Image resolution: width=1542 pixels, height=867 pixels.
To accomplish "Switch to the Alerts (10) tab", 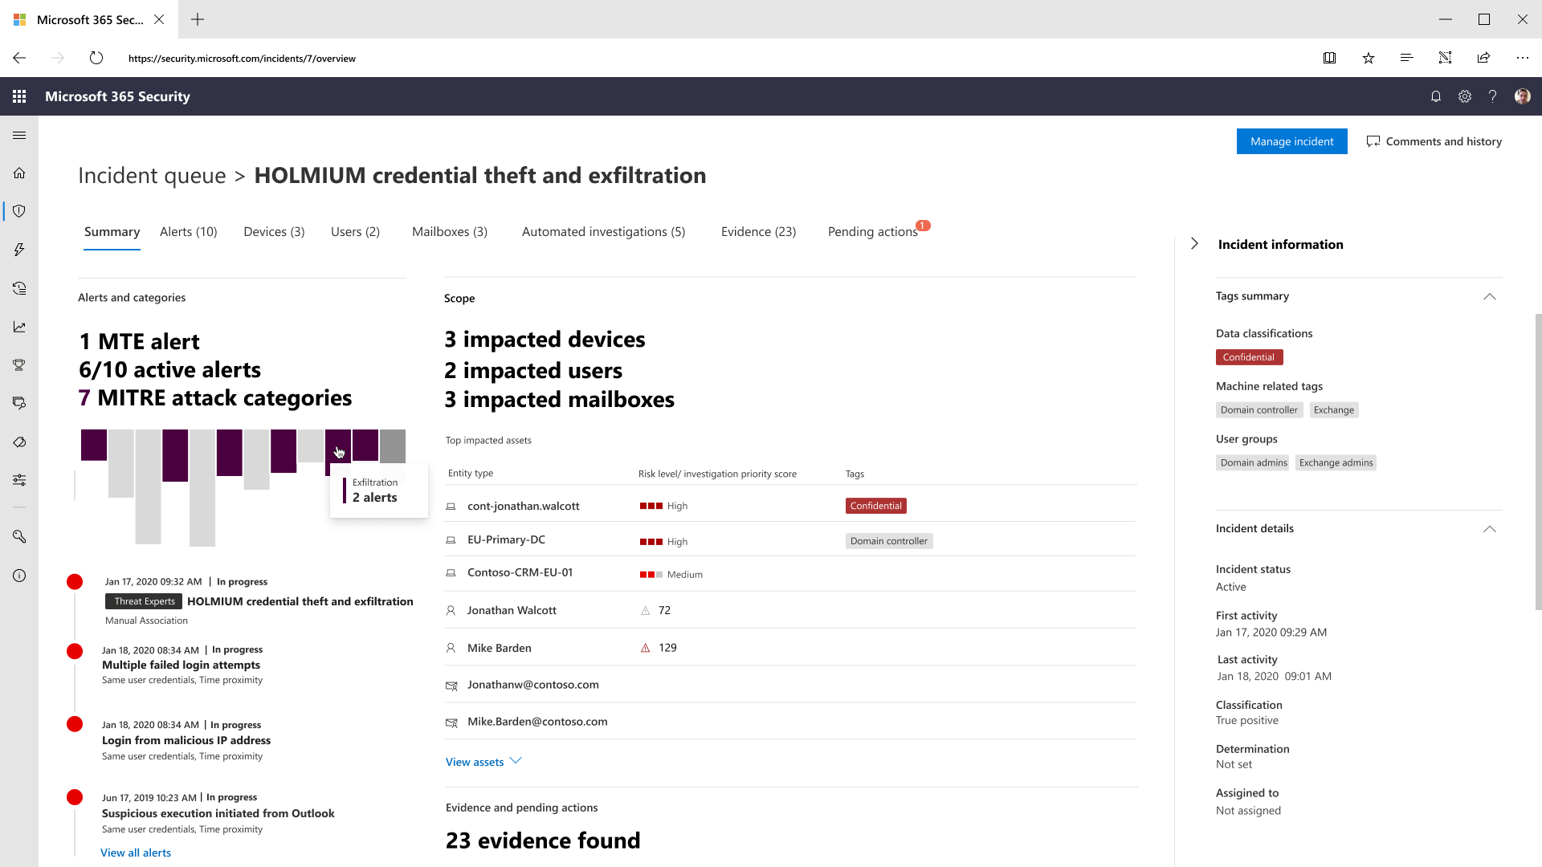I will (188, 231).
